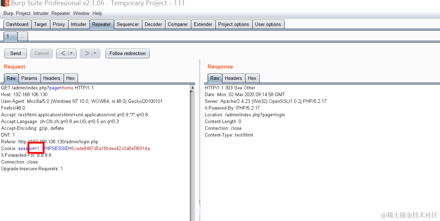Add new Repeater tab with ellipsis
440x221 pixels.
22,37
